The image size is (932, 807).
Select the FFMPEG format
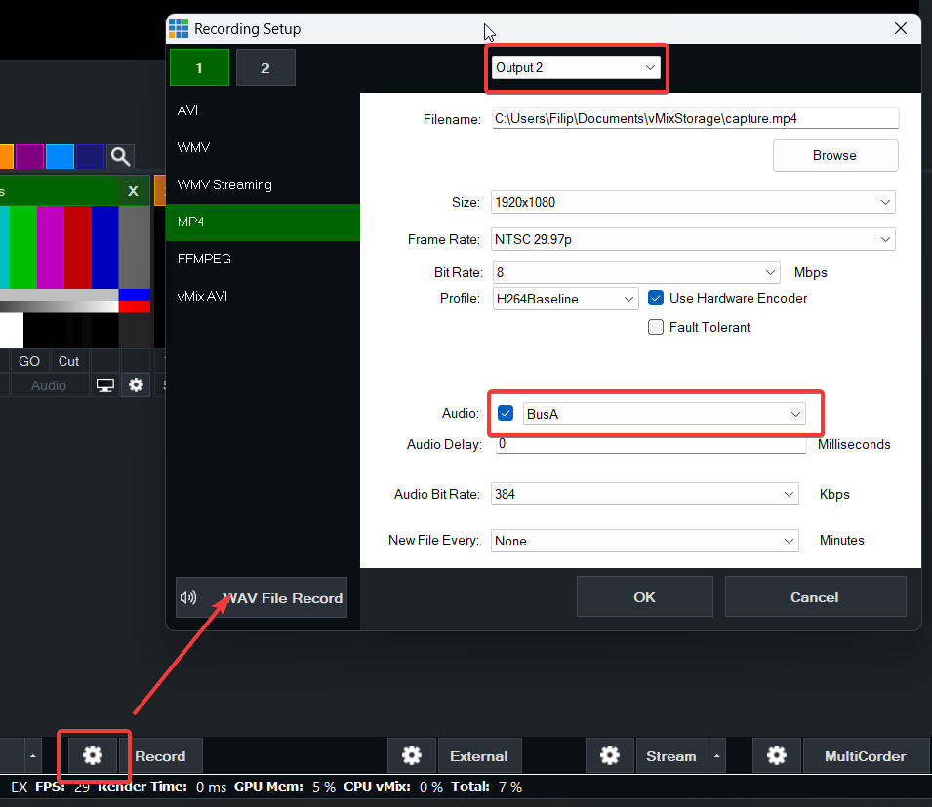263,260
